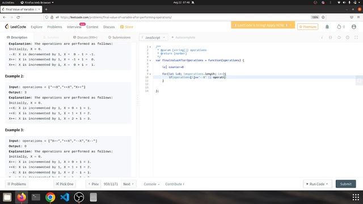
Task: Open the Problems list button at bottom
Action: pos(16,184)
